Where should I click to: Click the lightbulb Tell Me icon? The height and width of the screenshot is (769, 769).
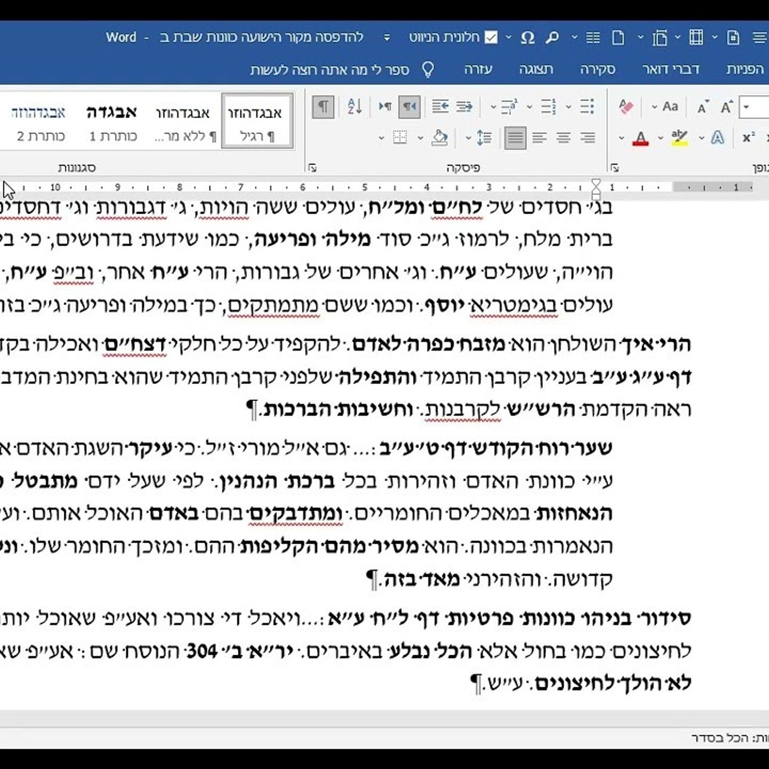427,69
